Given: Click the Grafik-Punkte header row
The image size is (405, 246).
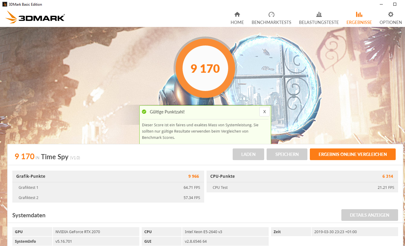Looking at the screenshot, I should pyautogui.click(x=108, y=176).
